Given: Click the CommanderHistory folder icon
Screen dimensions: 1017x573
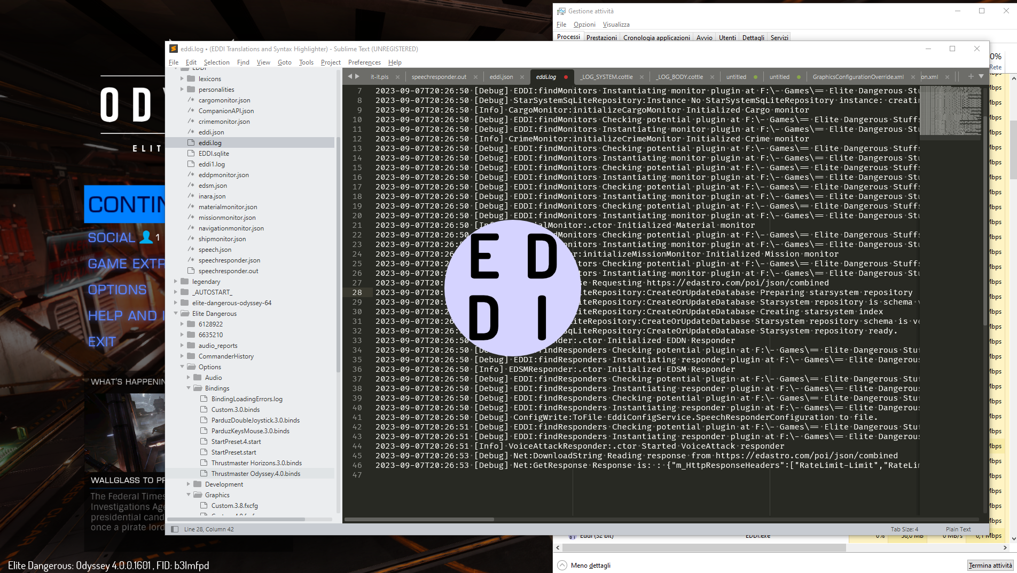Looking at the screenshot, I should pos(191,356).
